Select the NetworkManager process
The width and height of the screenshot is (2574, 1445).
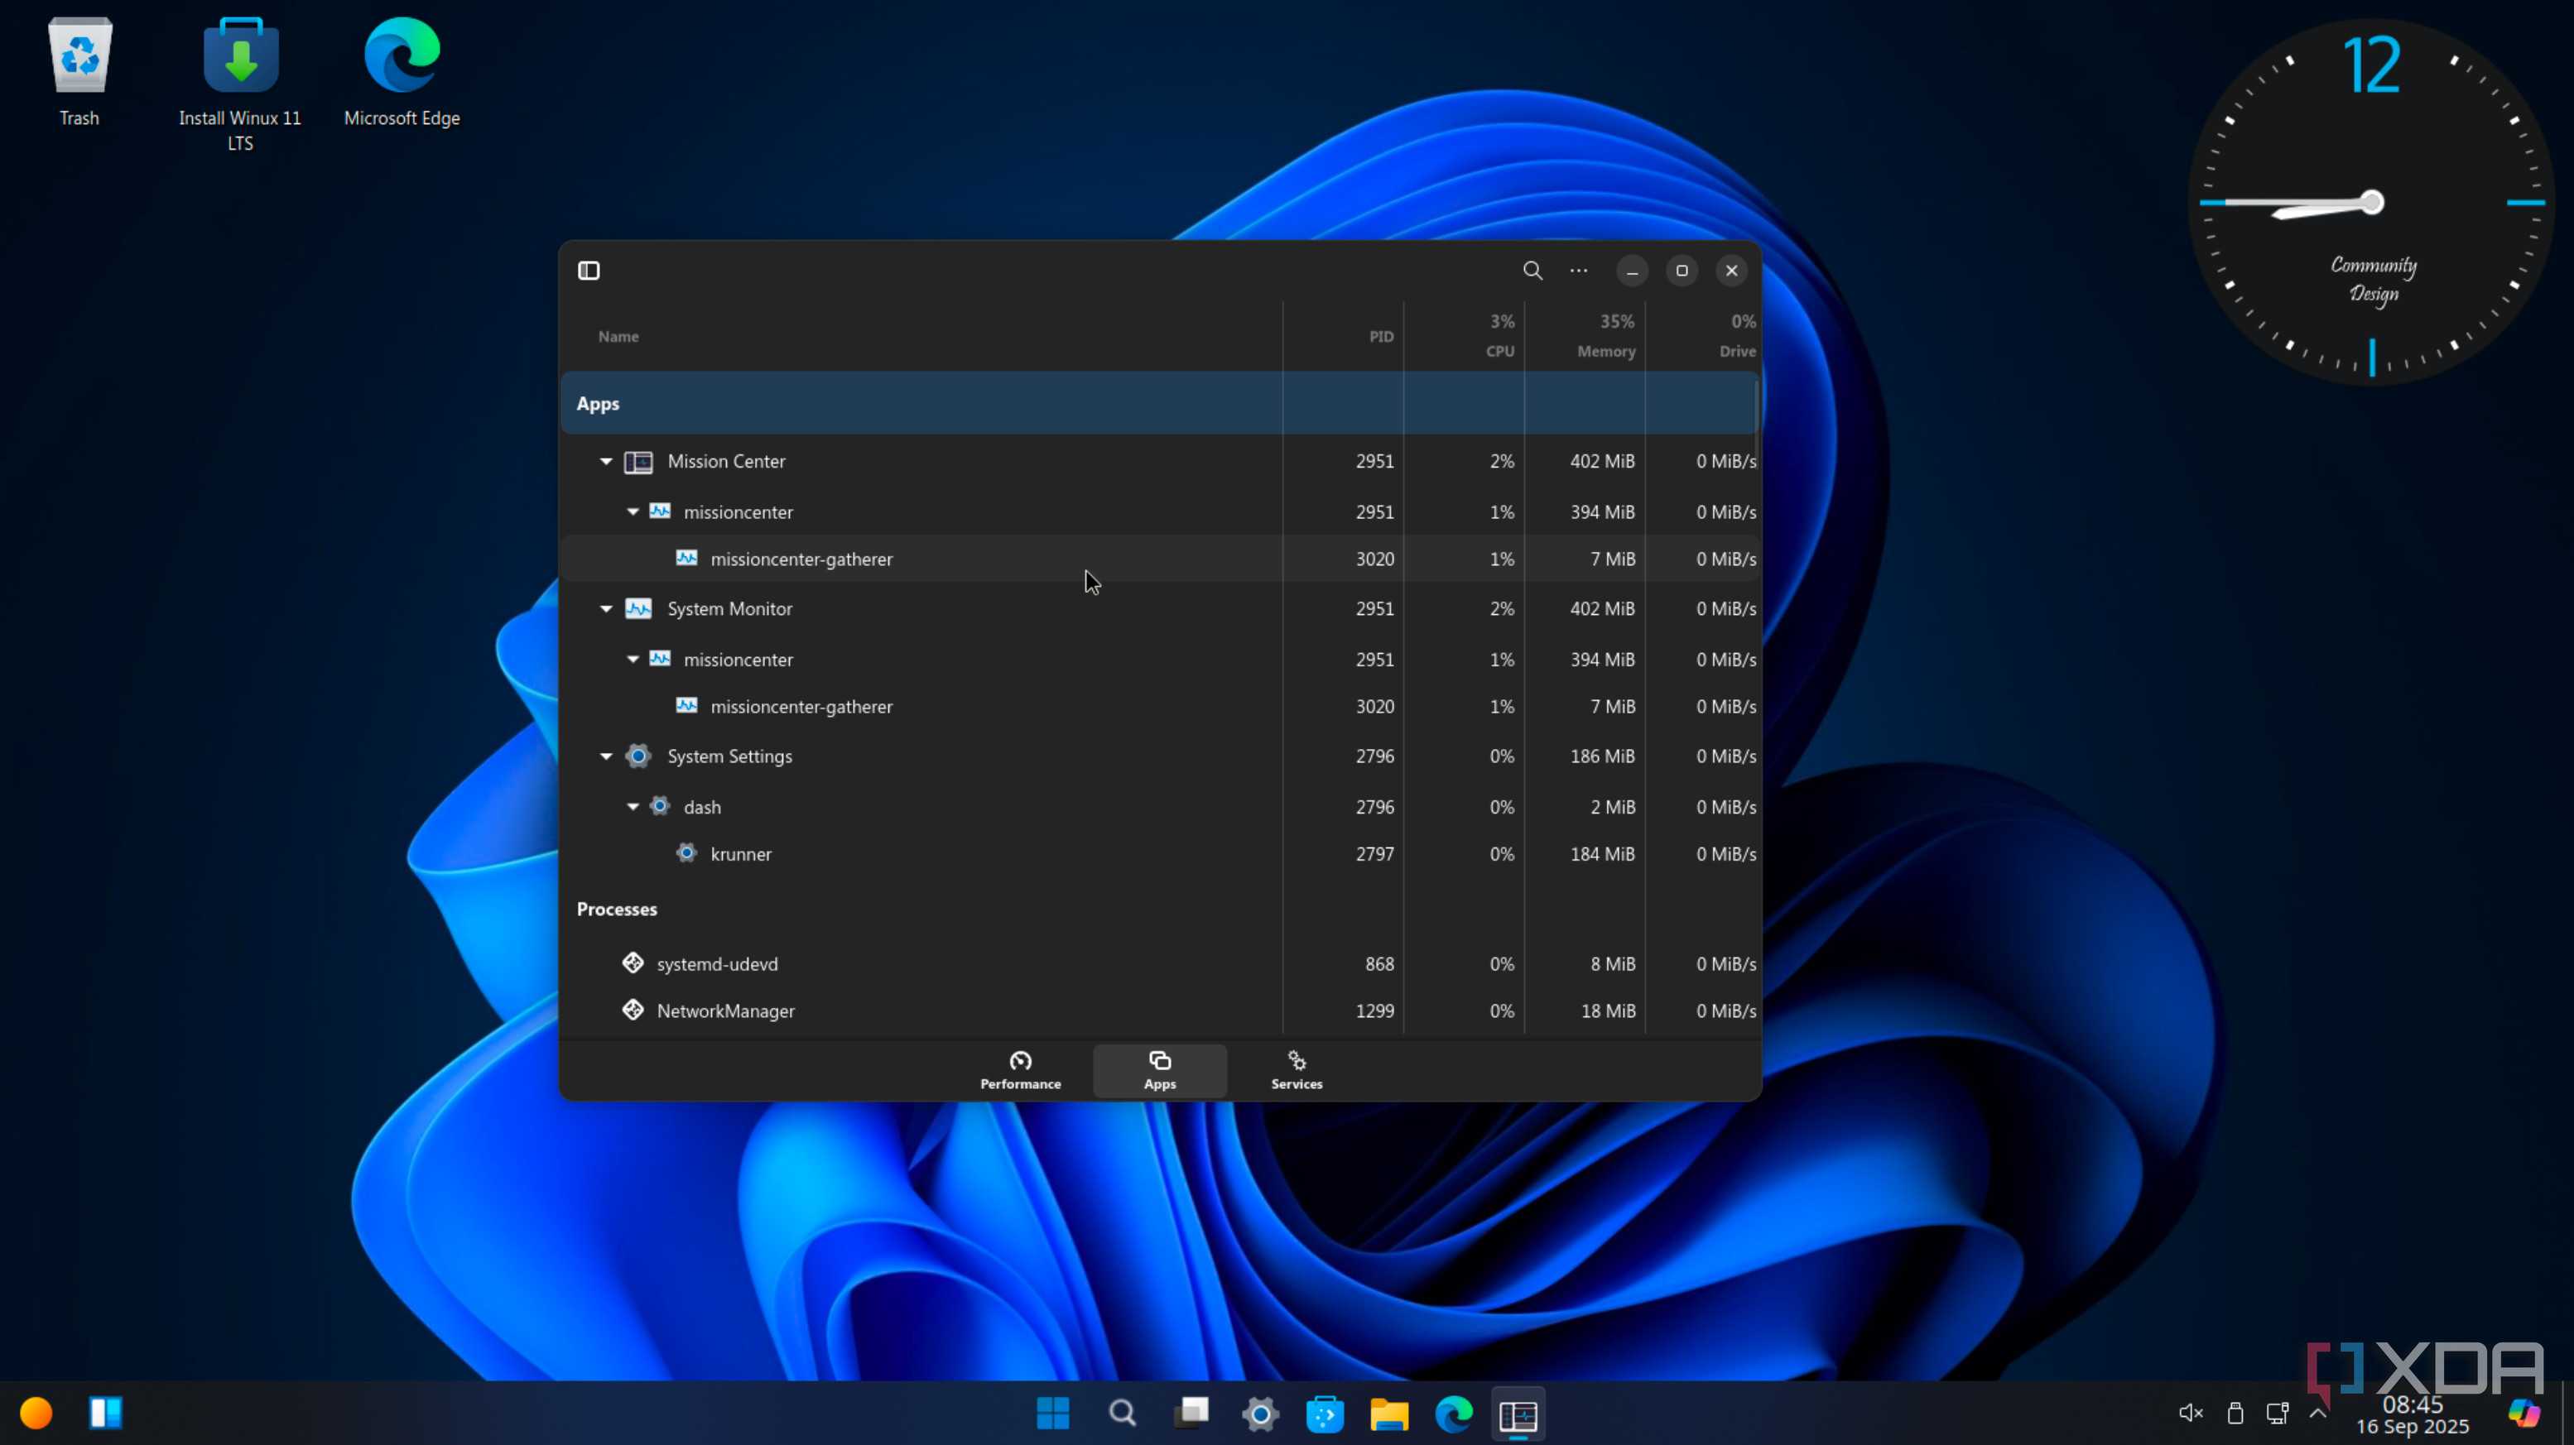pos(1159,1011)
